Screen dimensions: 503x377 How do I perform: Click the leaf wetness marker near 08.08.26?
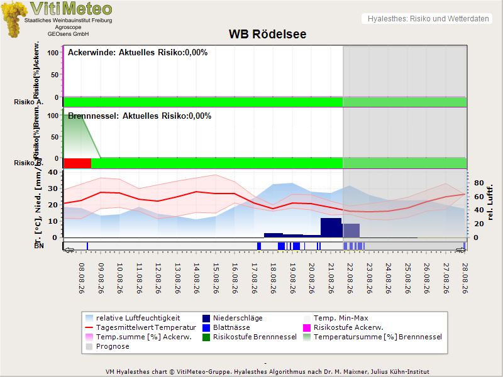pyautogui.click(x=87, y=246)
